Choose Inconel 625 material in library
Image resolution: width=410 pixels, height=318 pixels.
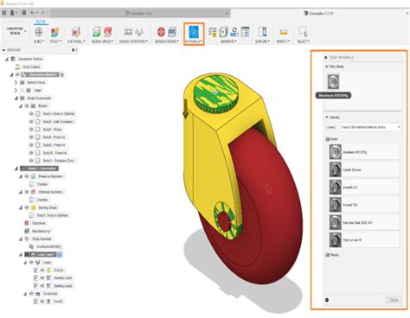pos(364,188)
